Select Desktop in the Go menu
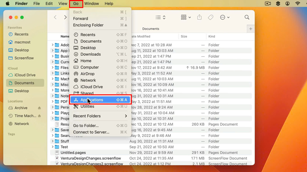This screenshot has height=172, width=307. click(100, 48)
